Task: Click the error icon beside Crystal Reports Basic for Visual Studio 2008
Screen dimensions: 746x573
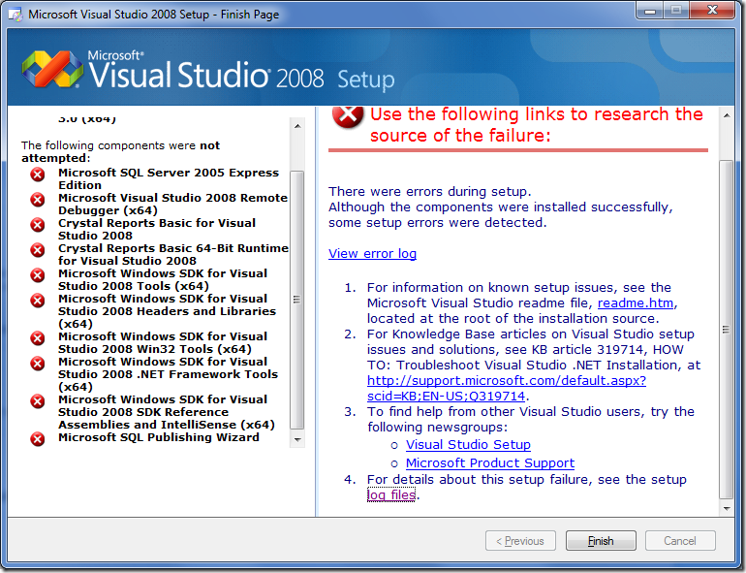Action: [x=38, y=225]
